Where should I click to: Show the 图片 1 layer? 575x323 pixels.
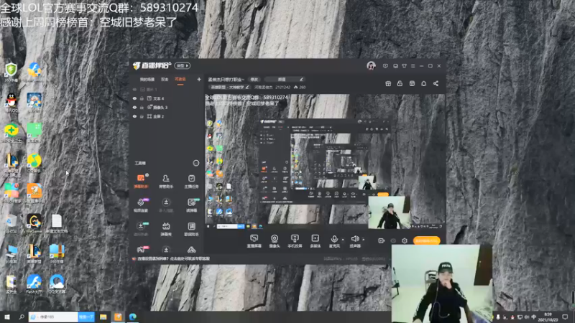134,89
